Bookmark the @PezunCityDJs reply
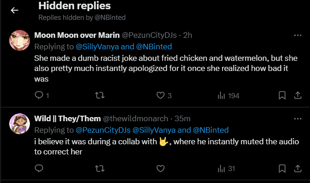Screen dimensions: 310x183 (282, 95)
